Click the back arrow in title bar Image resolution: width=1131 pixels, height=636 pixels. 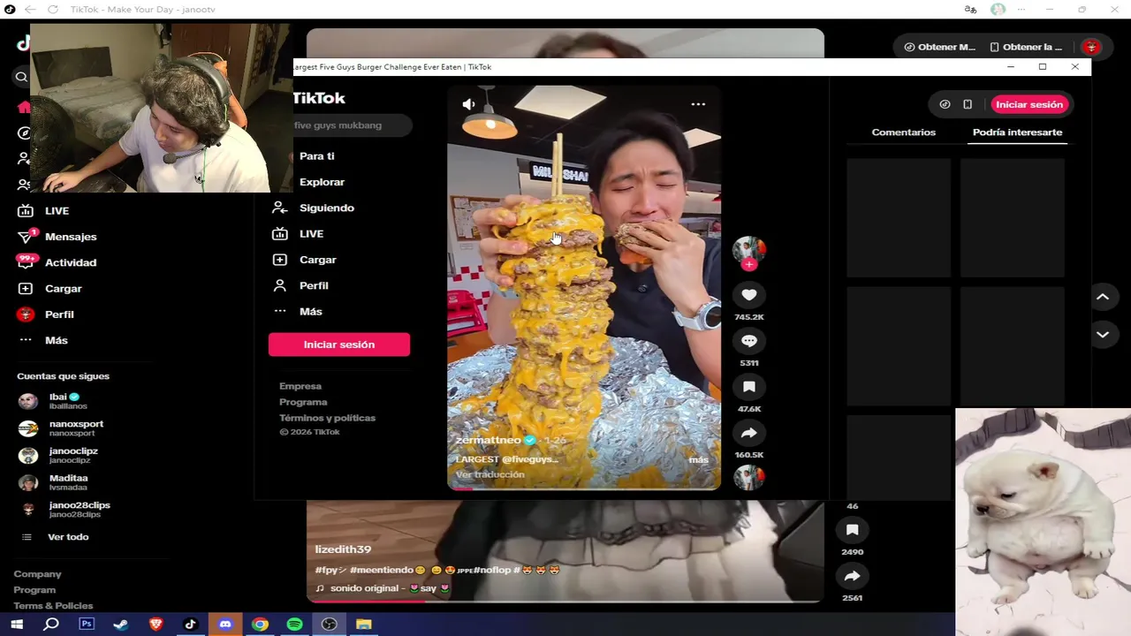pos(29,9)
